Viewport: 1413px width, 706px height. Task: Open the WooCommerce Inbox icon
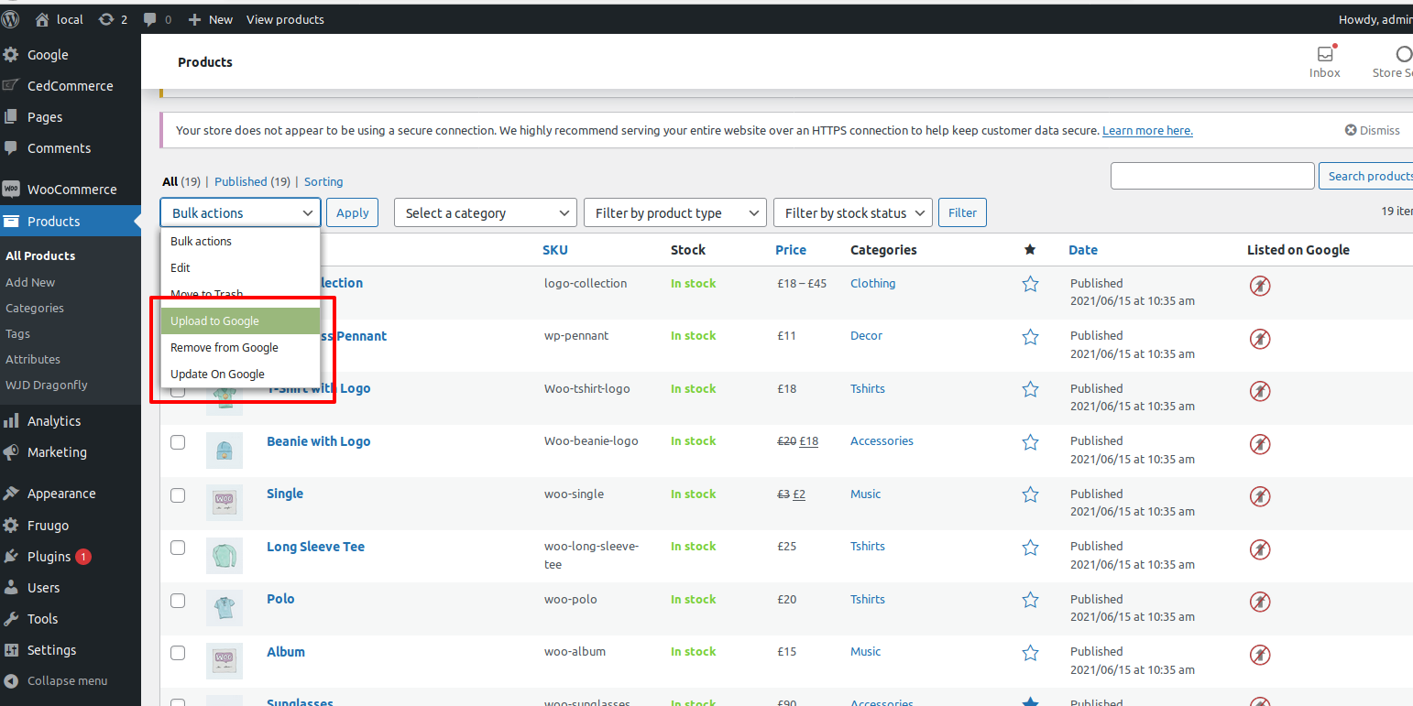[x=1325, y=62]
